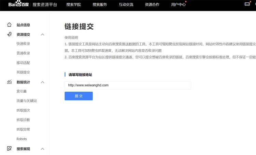
Task: Select 站点信息 in sidebar
Action: [x=23, y=25]
